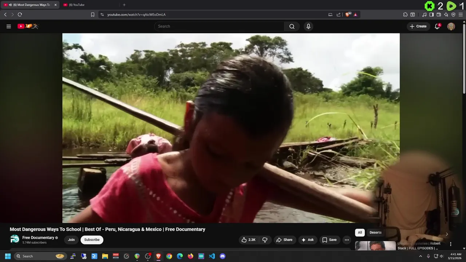
Task: Open Brave playlist music note icon
Action: [424, 15]
